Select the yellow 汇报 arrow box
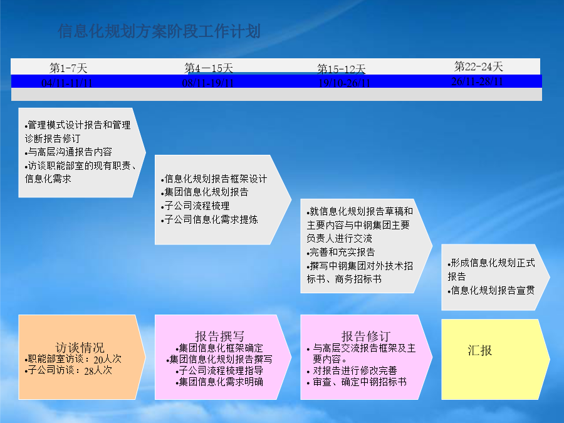The width and height of the screenshot is (564, 423). pyautogui.click(x=495, y=359)
